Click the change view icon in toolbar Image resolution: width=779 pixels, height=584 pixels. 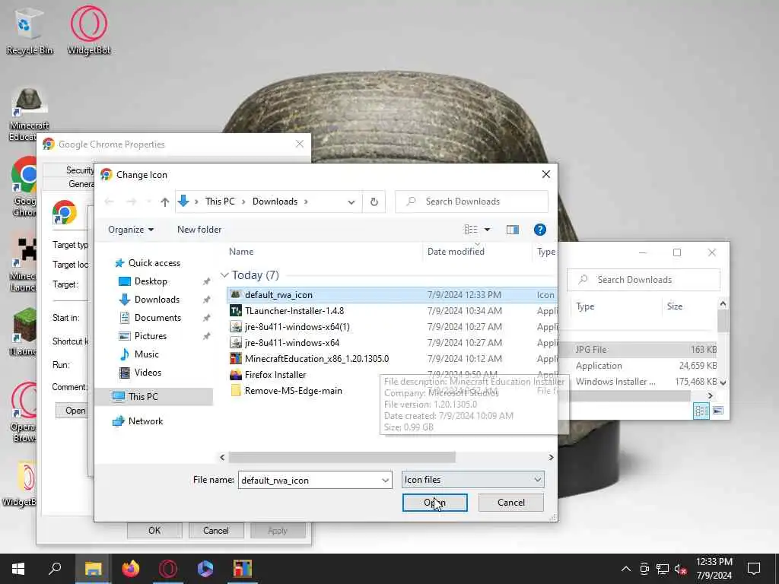pos(470,230)
